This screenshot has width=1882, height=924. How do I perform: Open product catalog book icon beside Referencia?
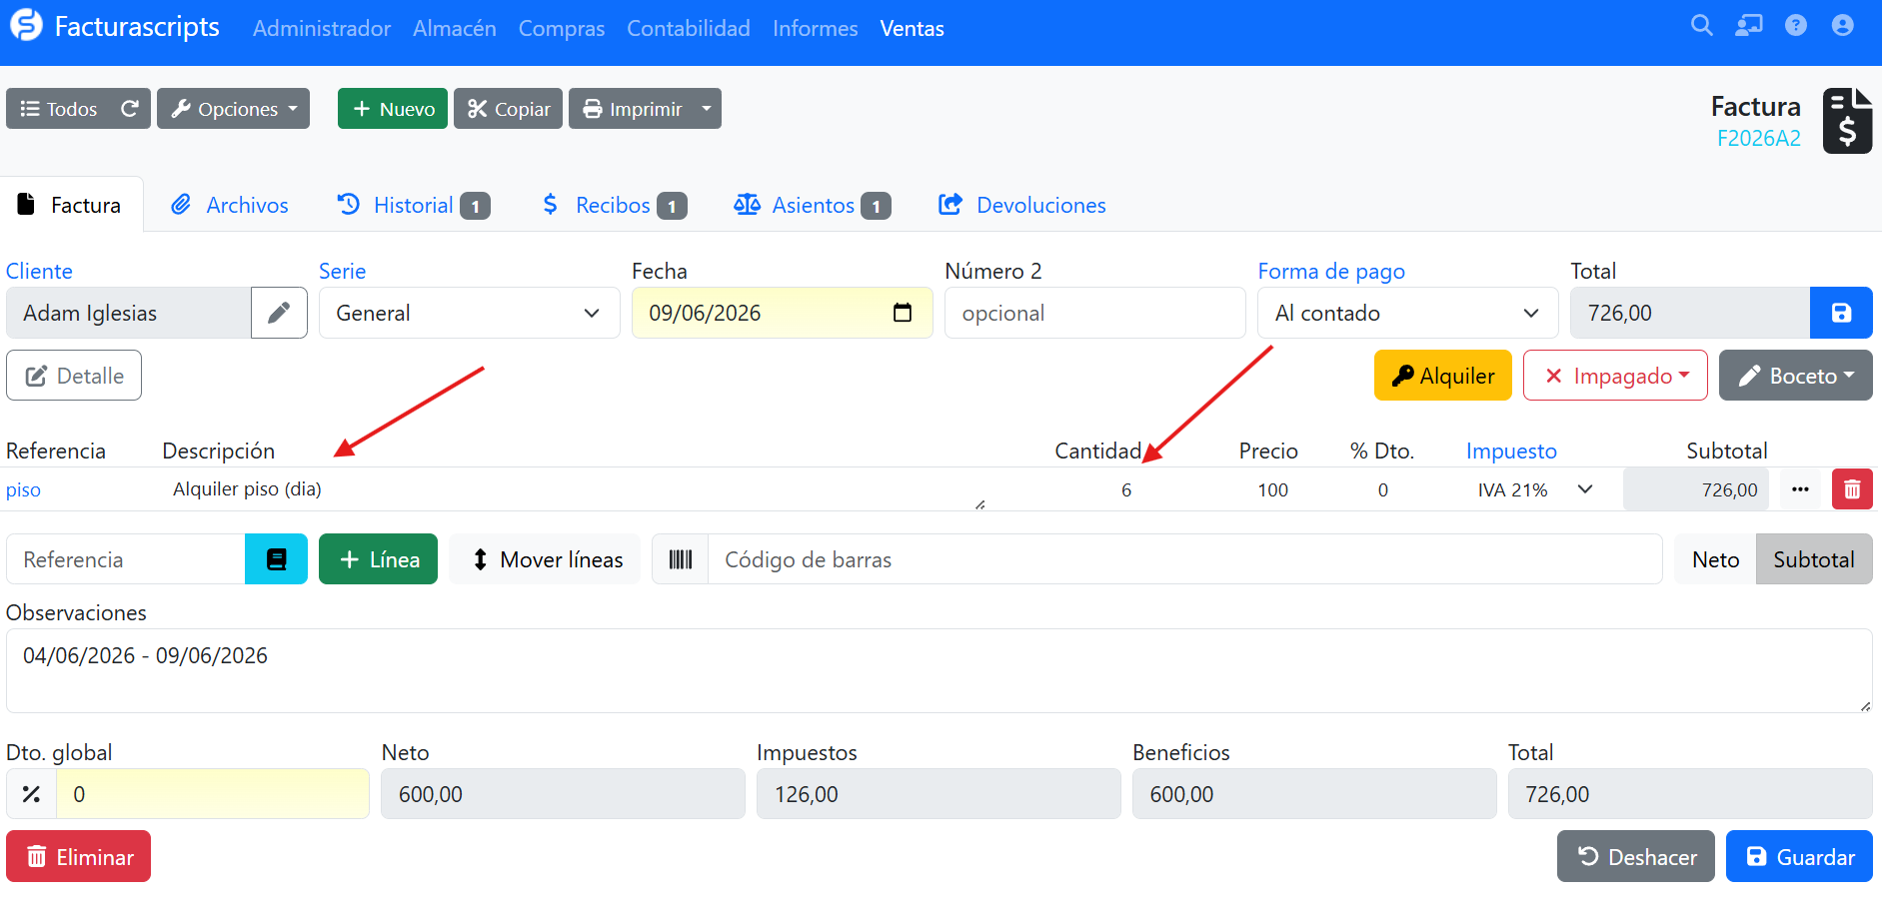[276, 559]
